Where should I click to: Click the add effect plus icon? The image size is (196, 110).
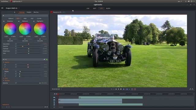(15, 12)
